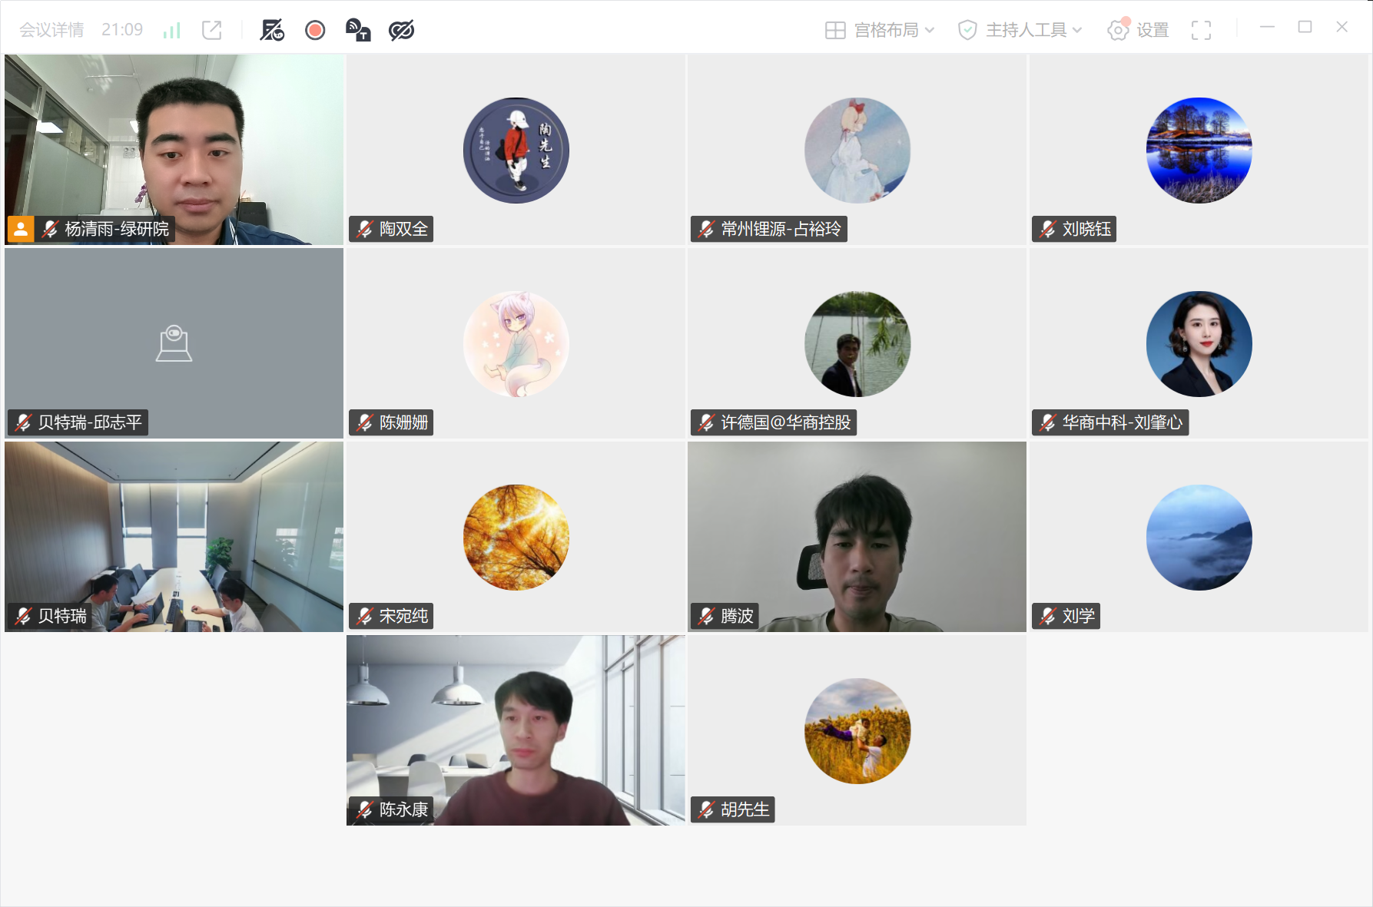1373x907 pixels.
Task: Select the 腾波 video tile
Action: [857, 537]
